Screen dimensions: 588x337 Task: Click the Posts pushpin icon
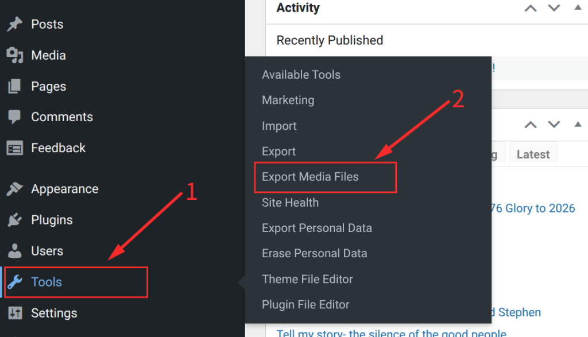[16, 24]
